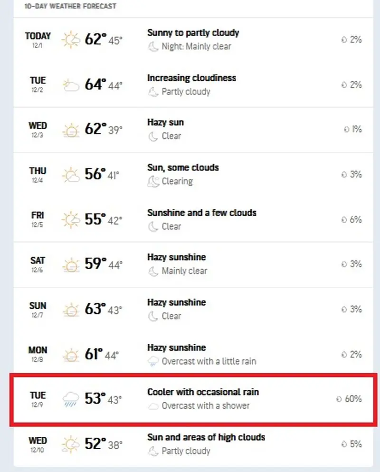Image resolution: width=380 pixels, height=472 pixels.
Task: Click the hazy sun icon for Wed 12/3
Action: [x=71, y=130]
